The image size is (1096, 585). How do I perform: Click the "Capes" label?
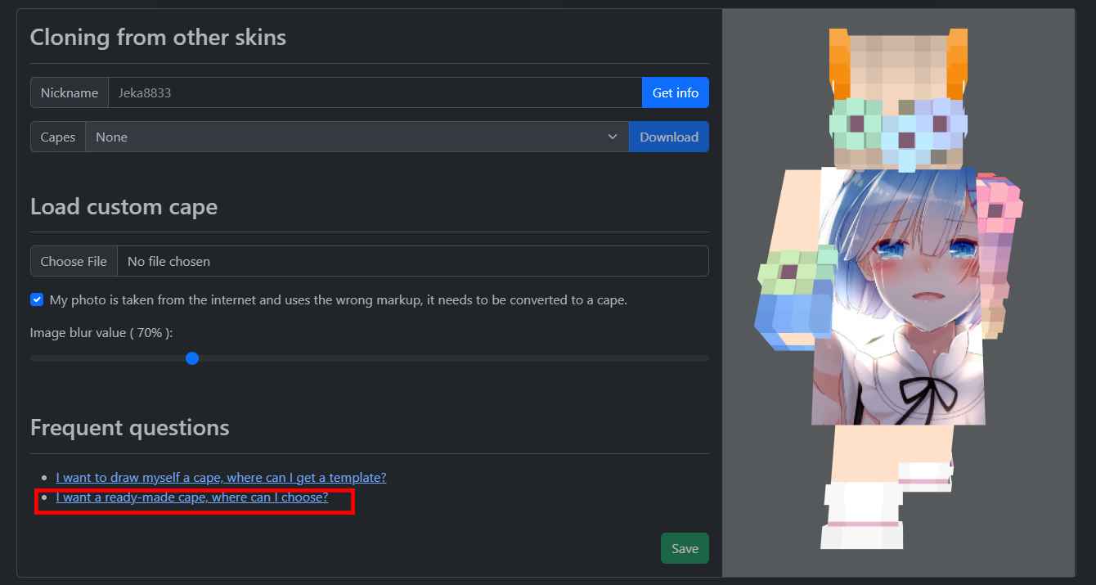point(58,137)
